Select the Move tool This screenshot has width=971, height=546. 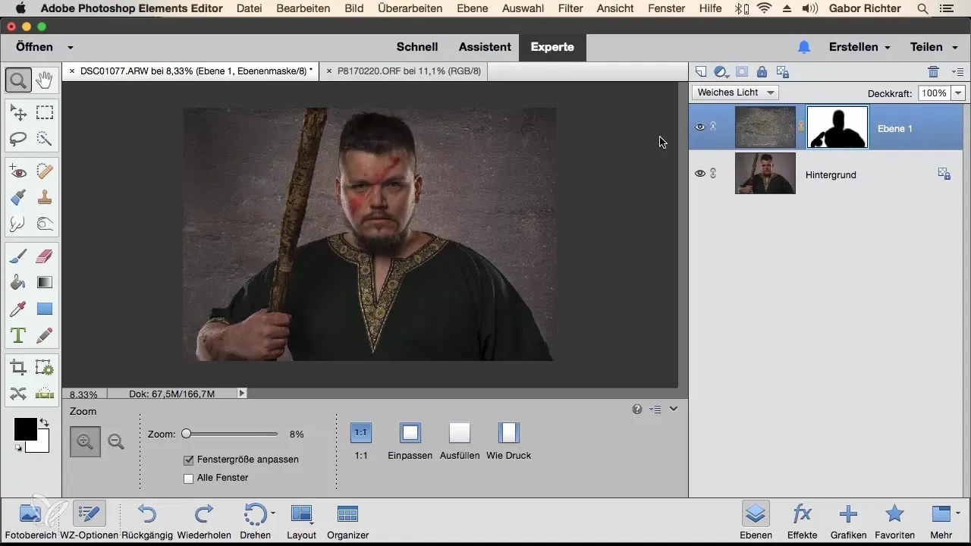click(18, 113)
